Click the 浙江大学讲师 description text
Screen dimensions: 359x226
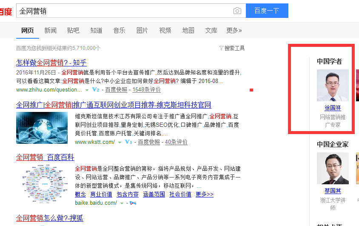tap(333, 204)
